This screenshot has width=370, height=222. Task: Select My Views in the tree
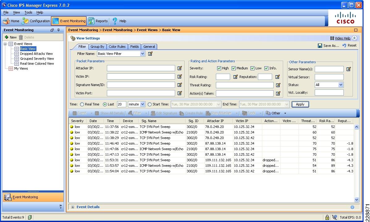tap(21, 68)
